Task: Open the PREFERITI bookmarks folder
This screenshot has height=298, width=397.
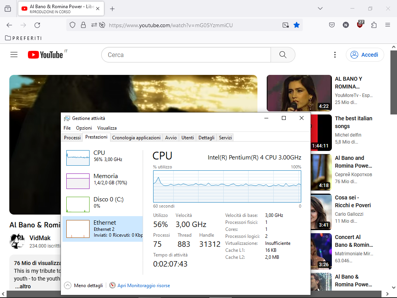Action: (x=24, y=38)
